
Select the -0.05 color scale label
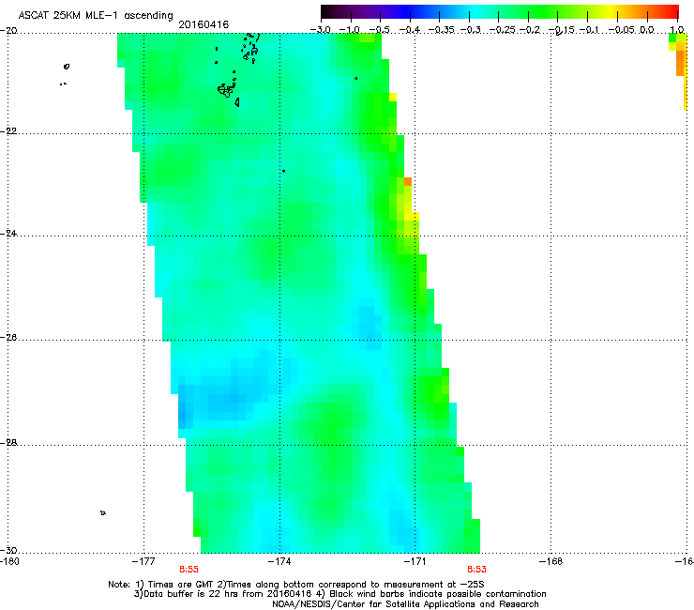[x=622, y=30]
